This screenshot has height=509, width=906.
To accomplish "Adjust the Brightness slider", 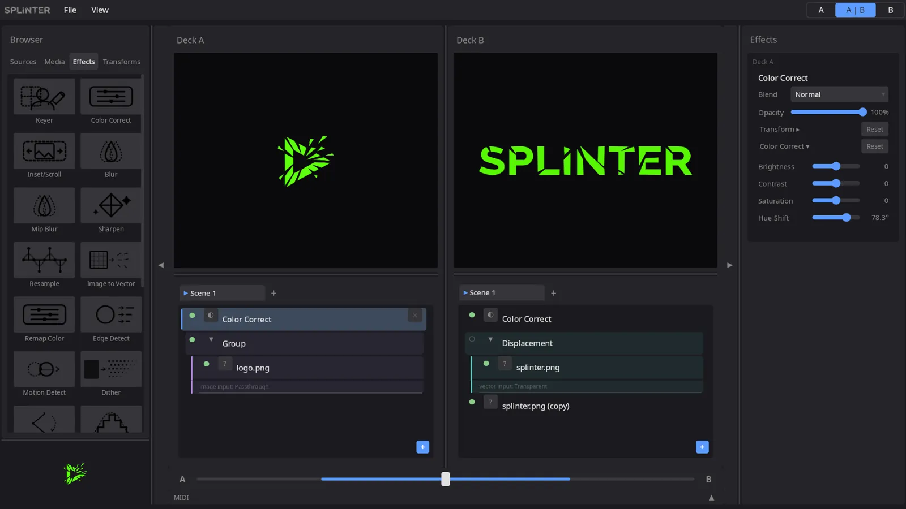I will pyautogui.click(x=836, y=166).
